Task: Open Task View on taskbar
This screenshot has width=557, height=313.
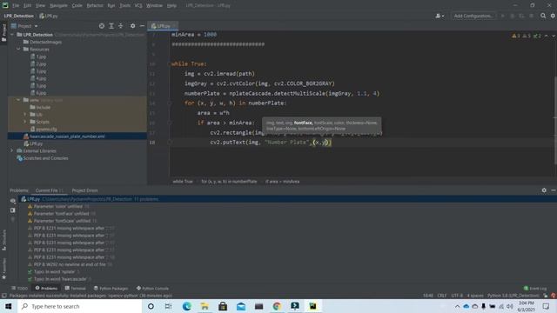Action: pos(168,306)
